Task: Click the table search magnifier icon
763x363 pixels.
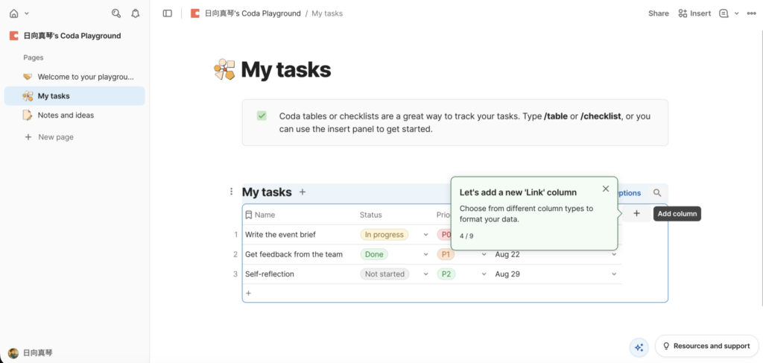Action: 657,193
